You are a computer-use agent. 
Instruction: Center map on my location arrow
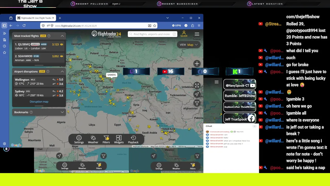197,94
